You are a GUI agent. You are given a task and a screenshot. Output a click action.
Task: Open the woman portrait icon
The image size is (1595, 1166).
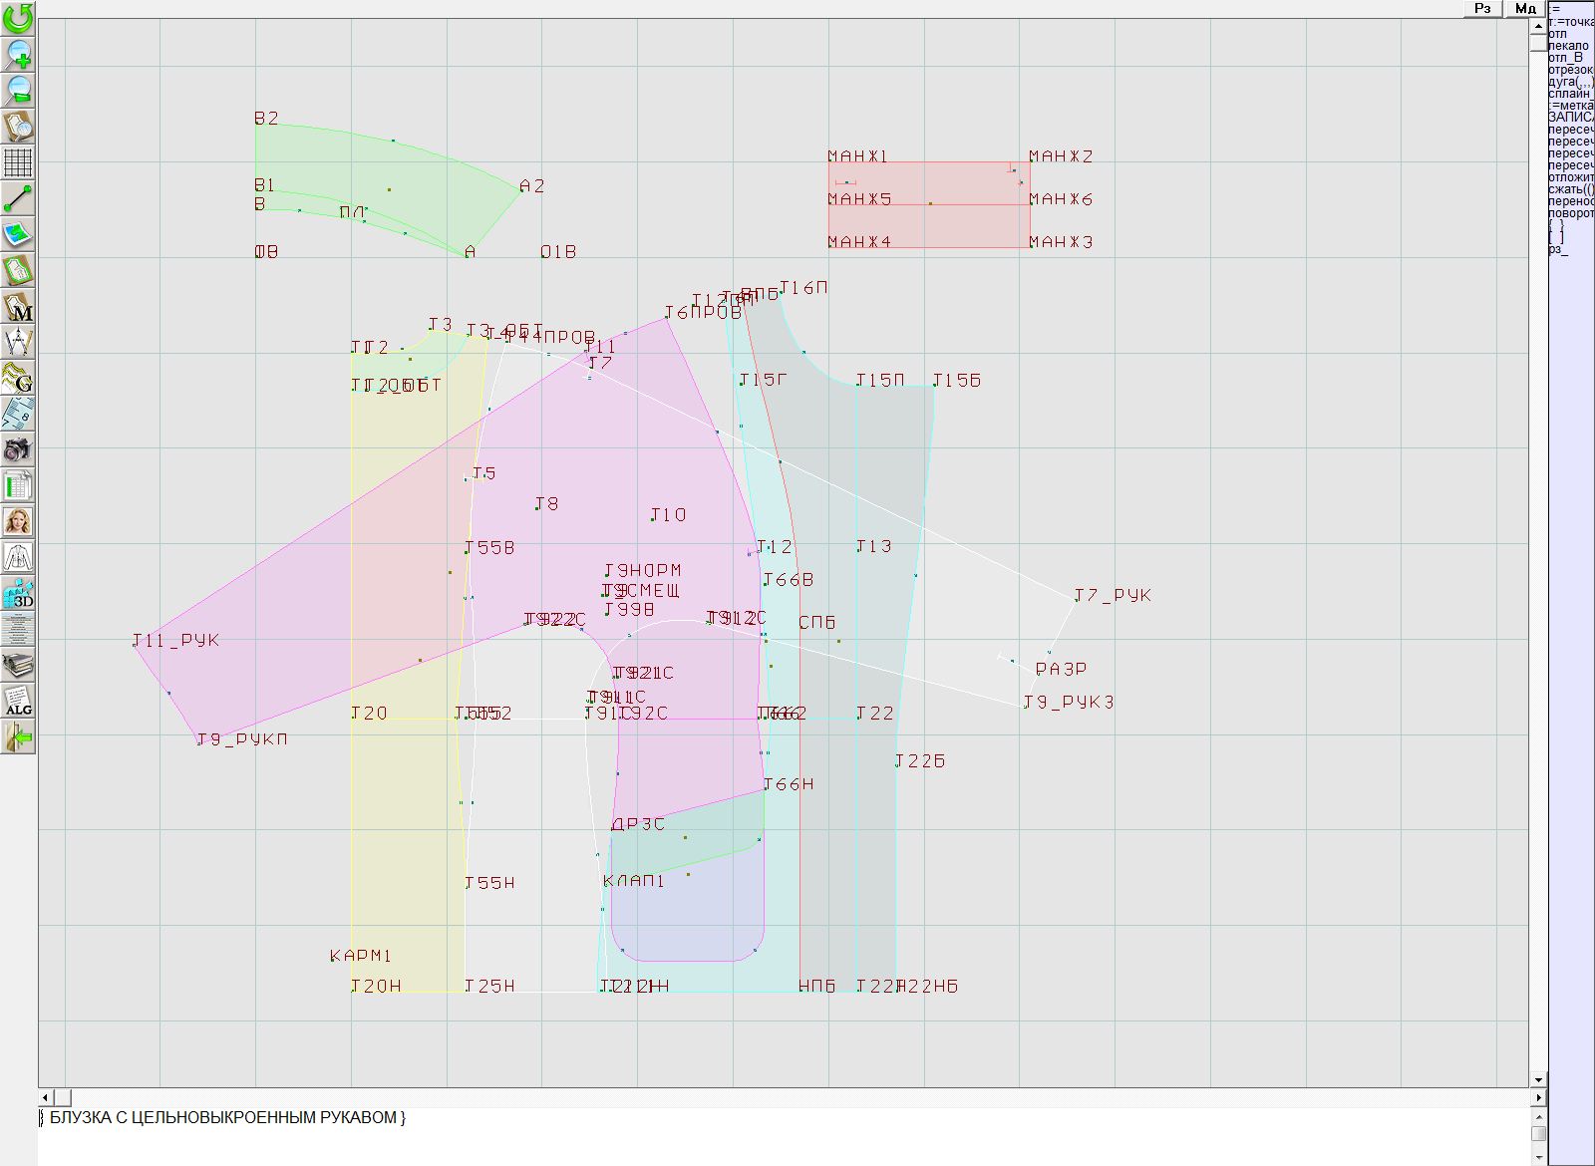pyautogui.click(x=18, y=521)
